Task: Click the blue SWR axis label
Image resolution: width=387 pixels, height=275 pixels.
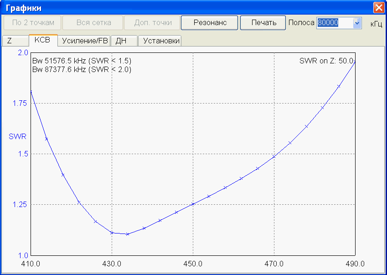Action: (x=18, y=136)
